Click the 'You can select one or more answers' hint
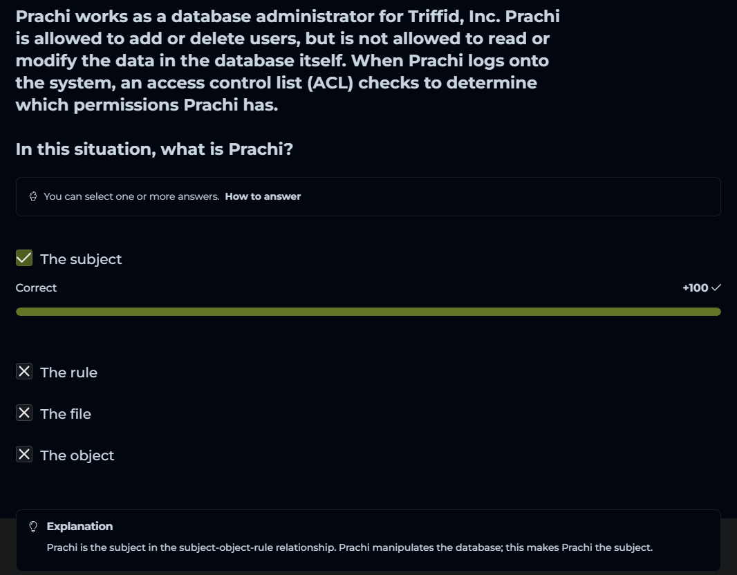The image size is (737, 575). (131, 196)
